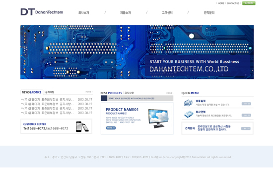
Task: Click GO button next to 견적문의 box
Action: click(x=246, y=128)
